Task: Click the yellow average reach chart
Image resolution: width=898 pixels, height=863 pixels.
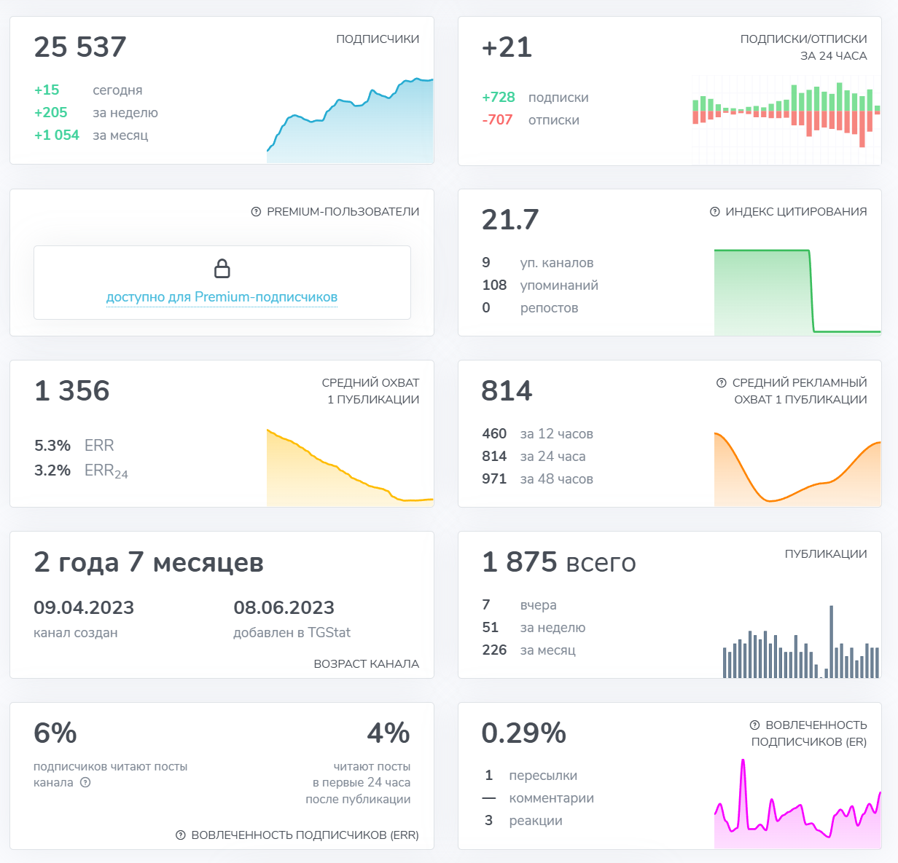Action: click(x=350, y=470)
